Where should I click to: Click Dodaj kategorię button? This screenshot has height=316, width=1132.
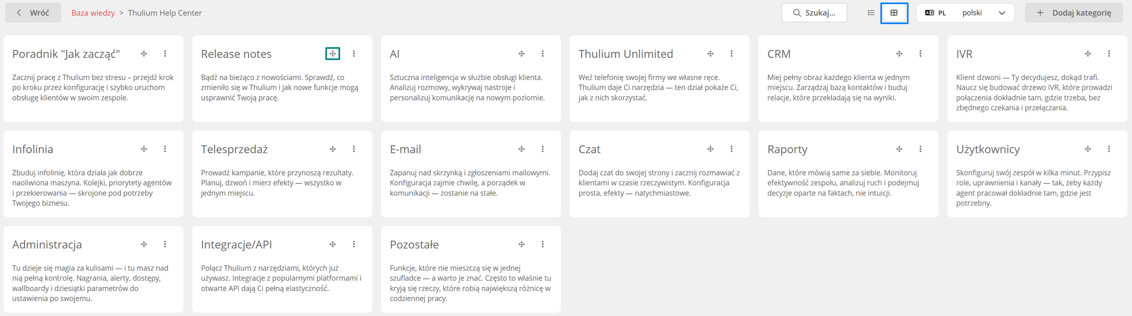[1074, 13]
